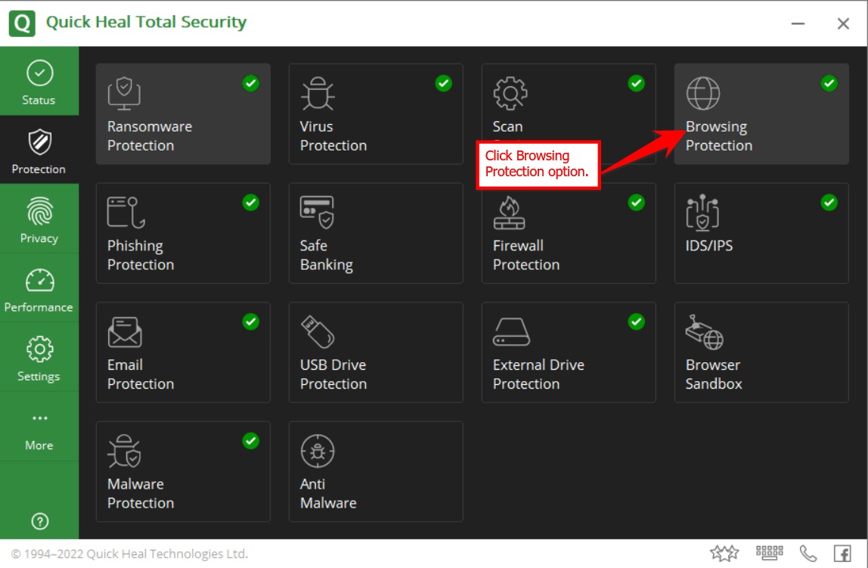868x568 pixels.
Task: Open the Performance sidebar section
Action: coord(39,289)
